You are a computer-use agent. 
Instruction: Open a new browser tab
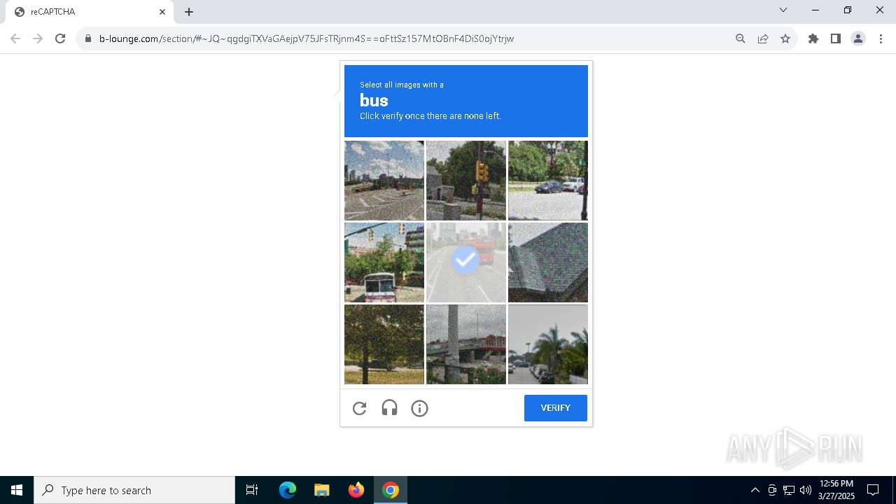point(189,12)
